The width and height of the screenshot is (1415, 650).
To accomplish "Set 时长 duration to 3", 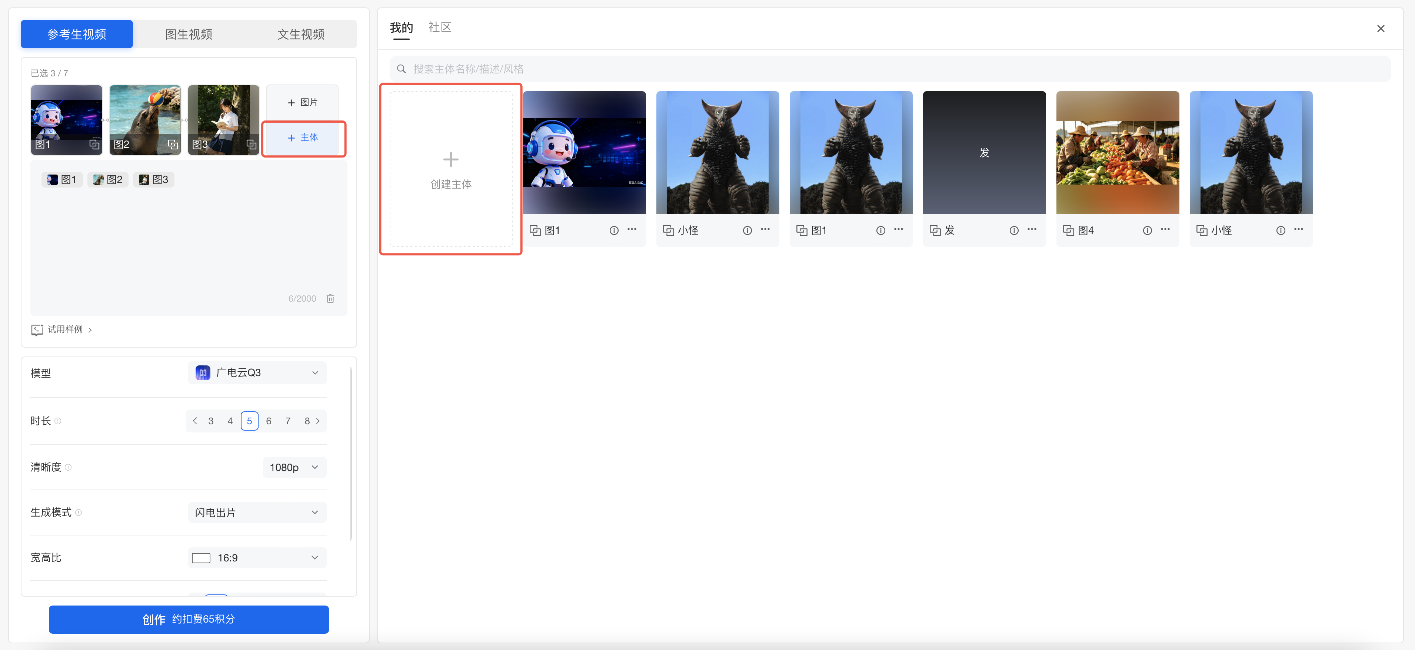I will pos(211,421).
